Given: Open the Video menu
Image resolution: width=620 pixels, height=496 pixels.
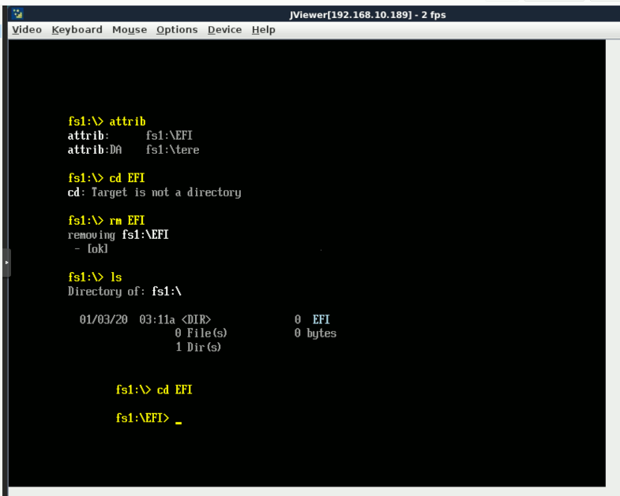Looking at the screenshot, I should pos(27,30).
